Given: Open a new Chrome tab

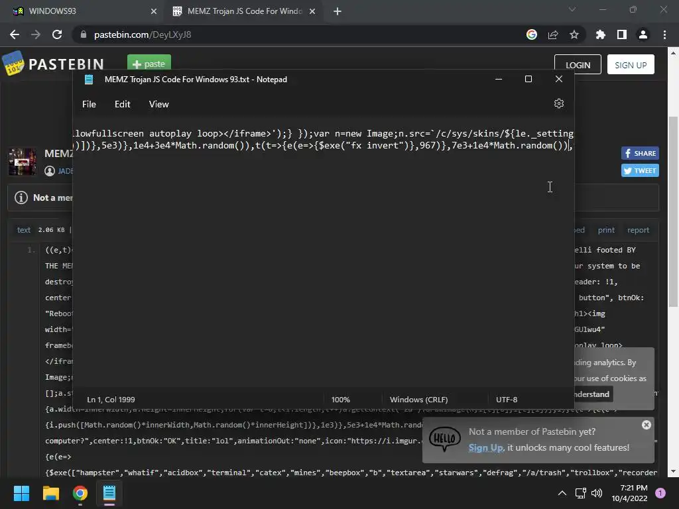Looking at the screenshot, I should click(x=338, y=11).
